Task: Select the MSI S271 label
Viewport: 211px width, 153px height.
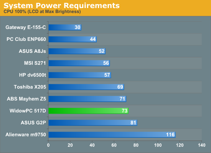Action: coord(35,63)
